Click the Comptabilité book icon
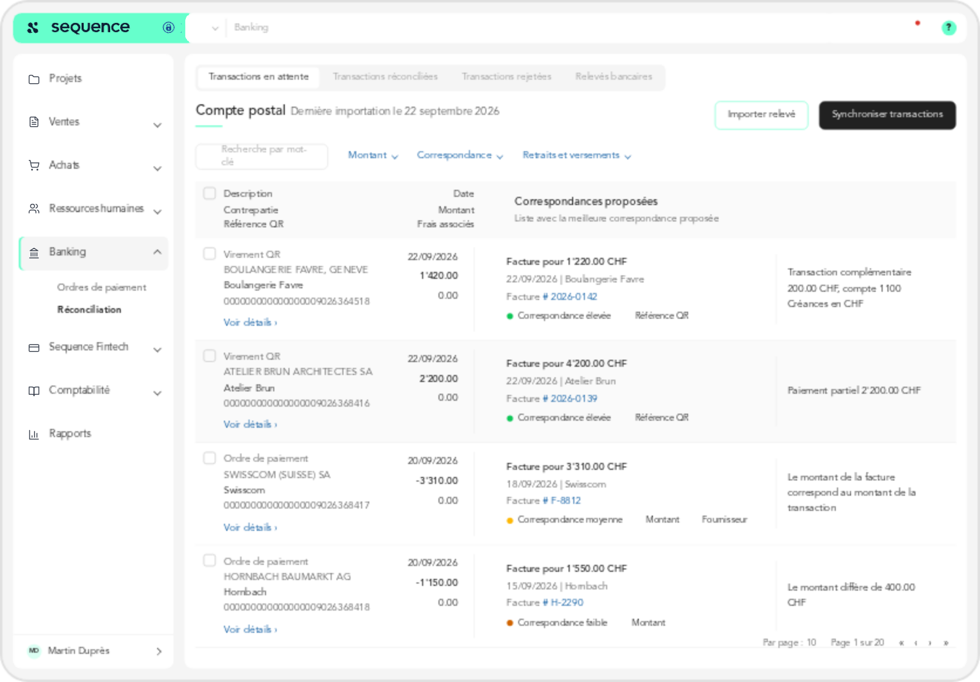 (34, 391)
